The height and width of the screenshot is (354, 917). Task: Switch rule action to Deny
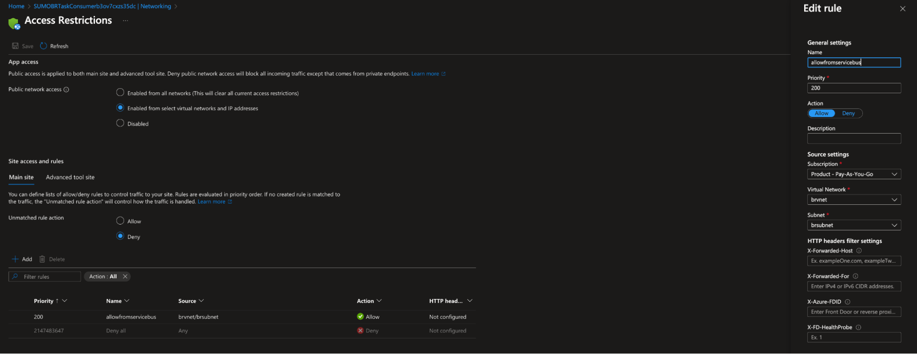click(x=848, y=113)
